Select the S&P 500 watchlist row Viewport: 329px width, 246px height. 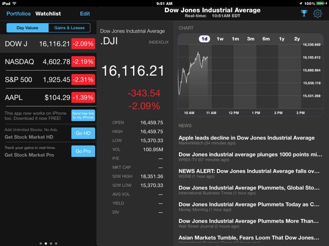coord(48,79)
